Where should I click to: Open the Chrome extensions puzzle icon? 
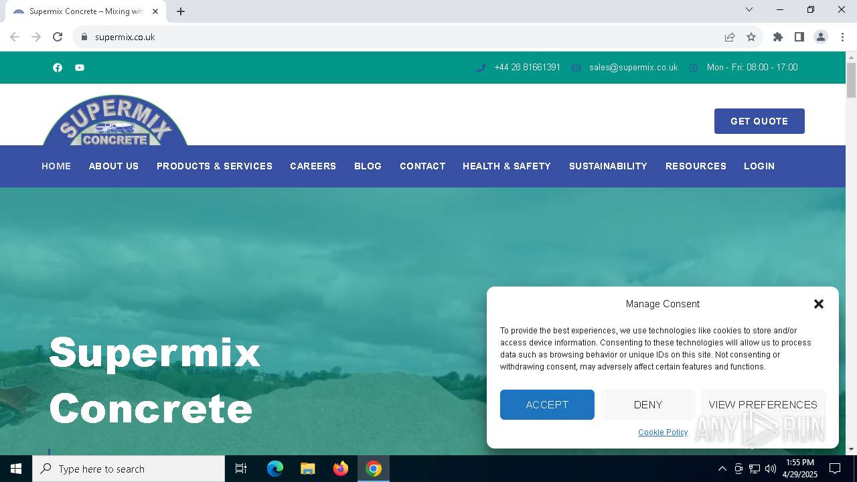[778, 37]
